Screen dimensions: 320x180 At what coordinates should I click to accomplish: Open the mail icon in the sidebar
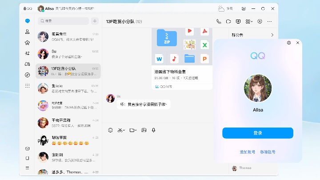coord(28,148)
